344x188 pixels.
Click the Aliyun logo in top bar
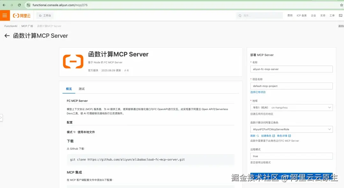[x=21, y=15]
